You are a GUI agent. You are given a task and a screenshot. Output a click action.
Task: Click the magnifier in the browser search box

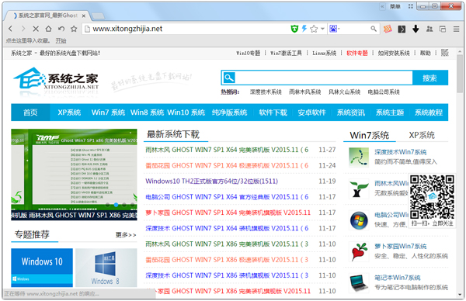pyautogui.click(x=374, y=29)
